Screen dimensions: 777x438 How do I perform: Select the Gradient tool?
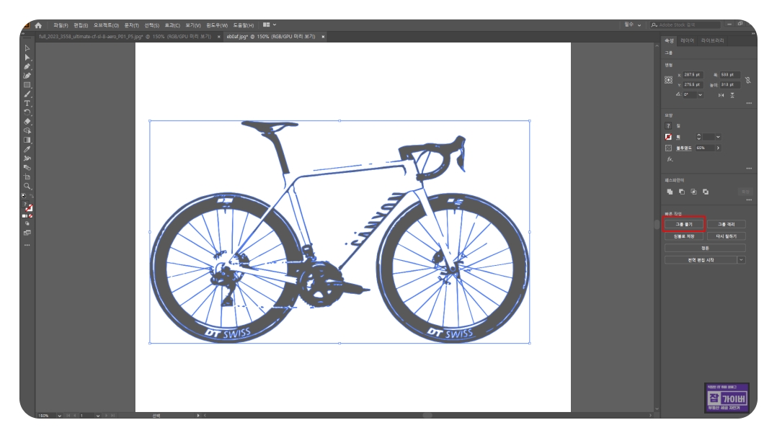27,140
